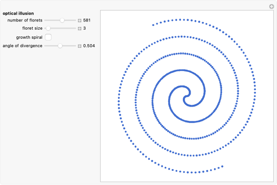Click the 0.504 angle value readout
This screenshot has width=277, height=185.
pyautogui.click(x=89, y=46)
